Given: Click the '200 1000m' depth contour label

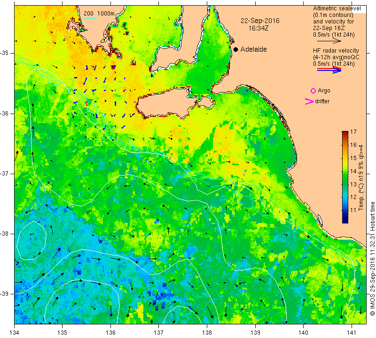Looking at the screenshot, I should point(99,14).
